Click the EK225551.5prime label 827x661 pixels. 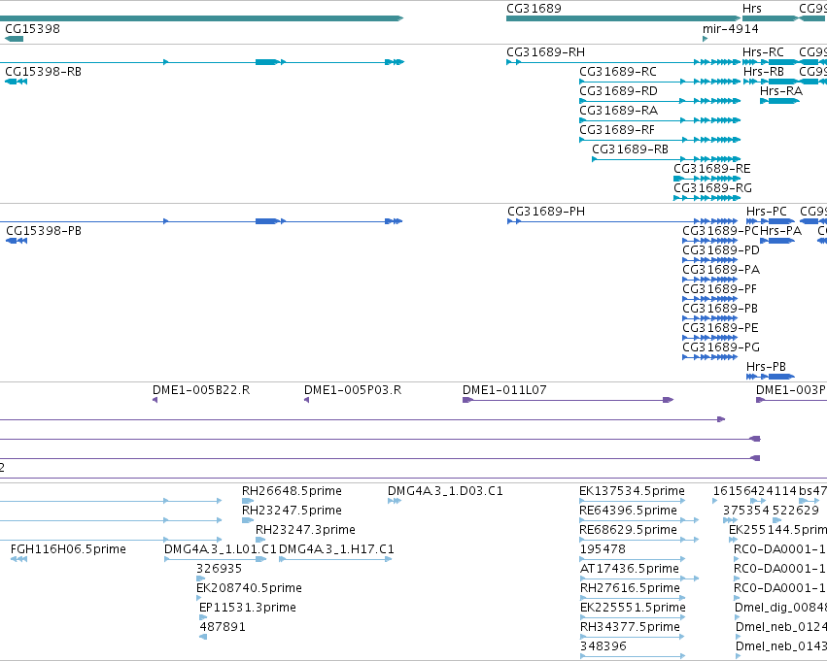click(633, 608)
